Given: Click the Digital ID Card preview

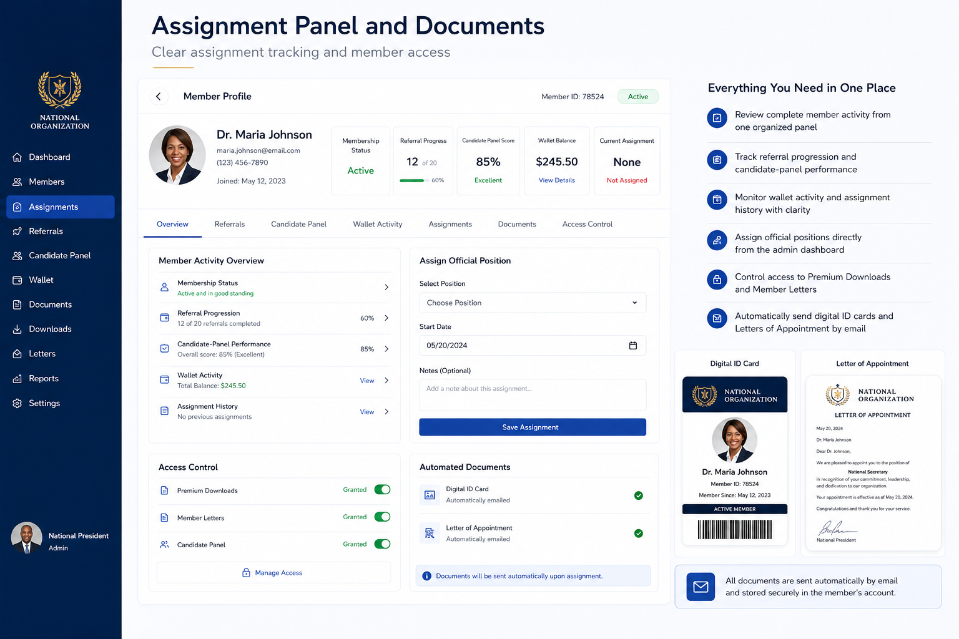Looking at the screenshot, I should click(735, 461).
